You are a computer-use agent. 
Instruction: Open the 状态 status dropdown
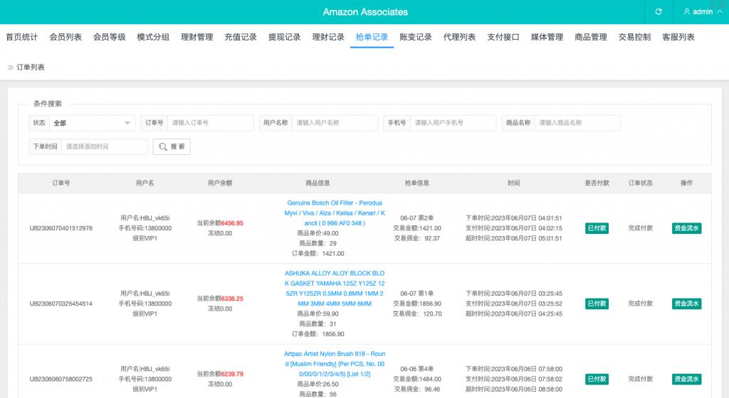pos(92,123)
